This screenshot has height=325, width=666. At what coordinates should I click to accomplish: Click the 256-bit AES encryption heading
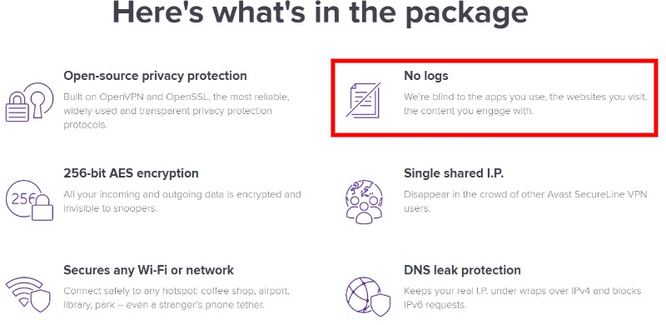pyautogui.click(x=131, y=173)
